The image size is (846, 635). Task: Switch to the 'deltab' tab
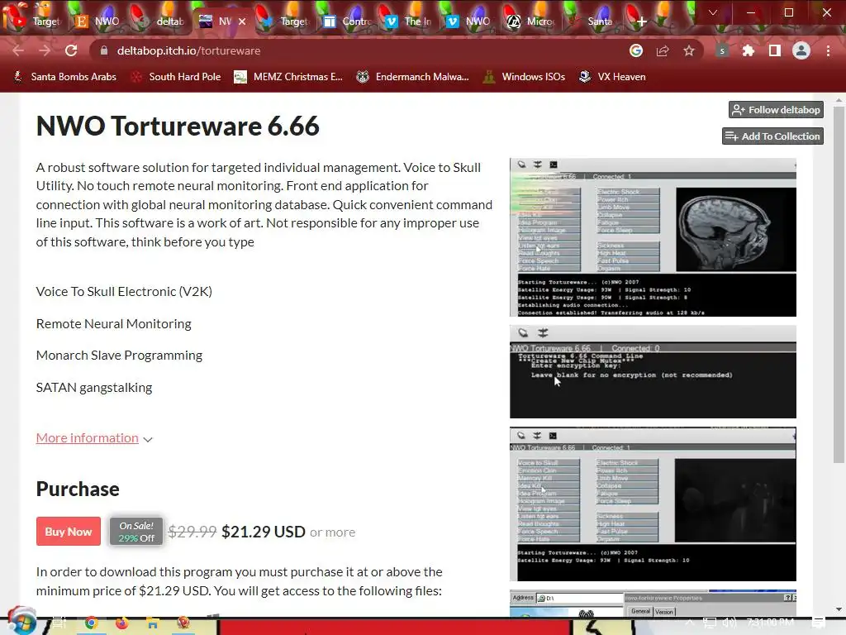click(x=161, y=21)
